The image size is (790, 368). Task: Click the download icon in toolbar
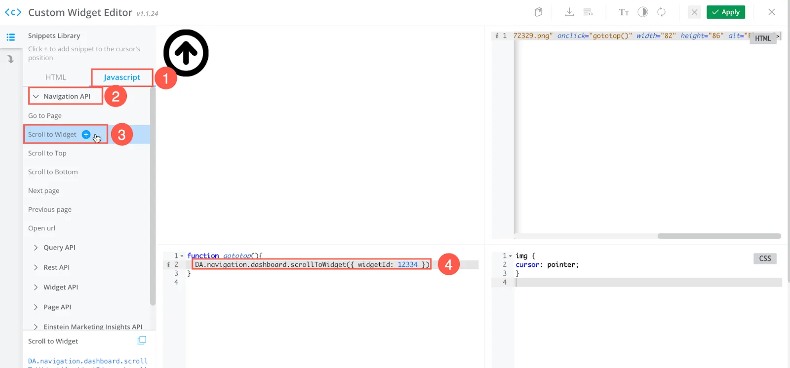tap(569, 12)
